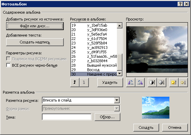Screen dimensions: 191x135
Task: Click 'Отмена' to cancel
Action: pyautogui.click(x=175, y=127)
